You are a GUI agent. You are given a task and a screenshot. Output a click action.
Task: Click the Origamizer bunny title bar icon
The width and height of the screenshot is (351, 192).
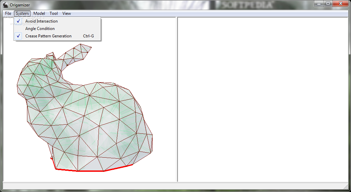[x=5, y=5]
